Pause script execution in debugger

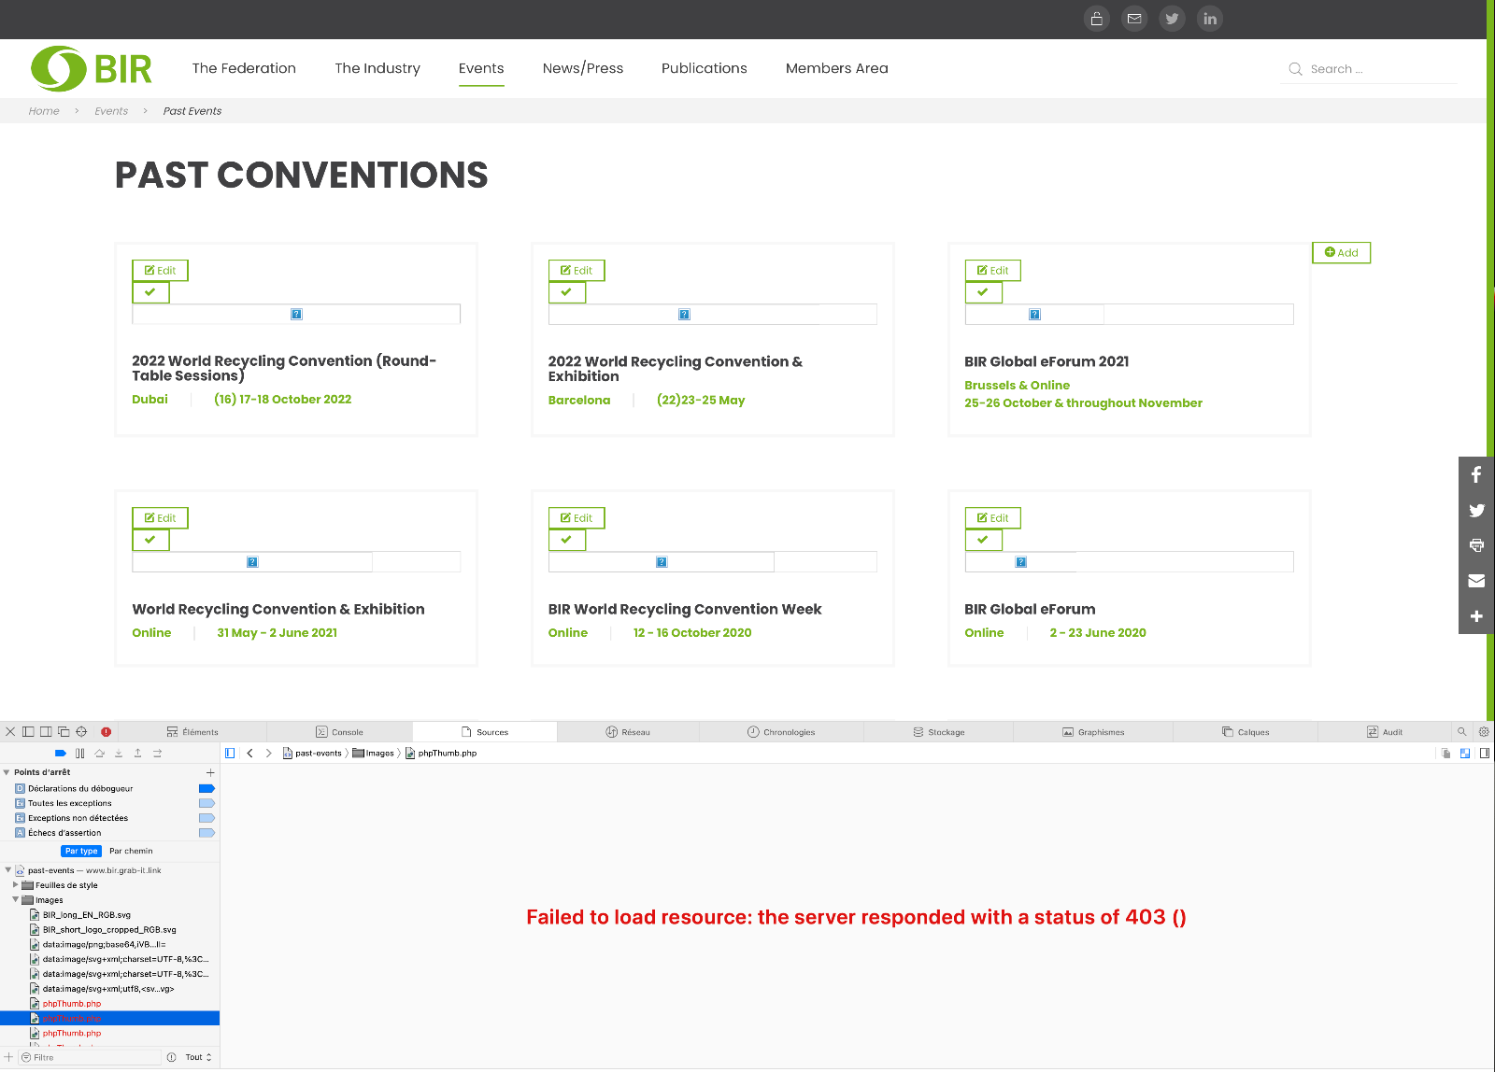point(80,754)
